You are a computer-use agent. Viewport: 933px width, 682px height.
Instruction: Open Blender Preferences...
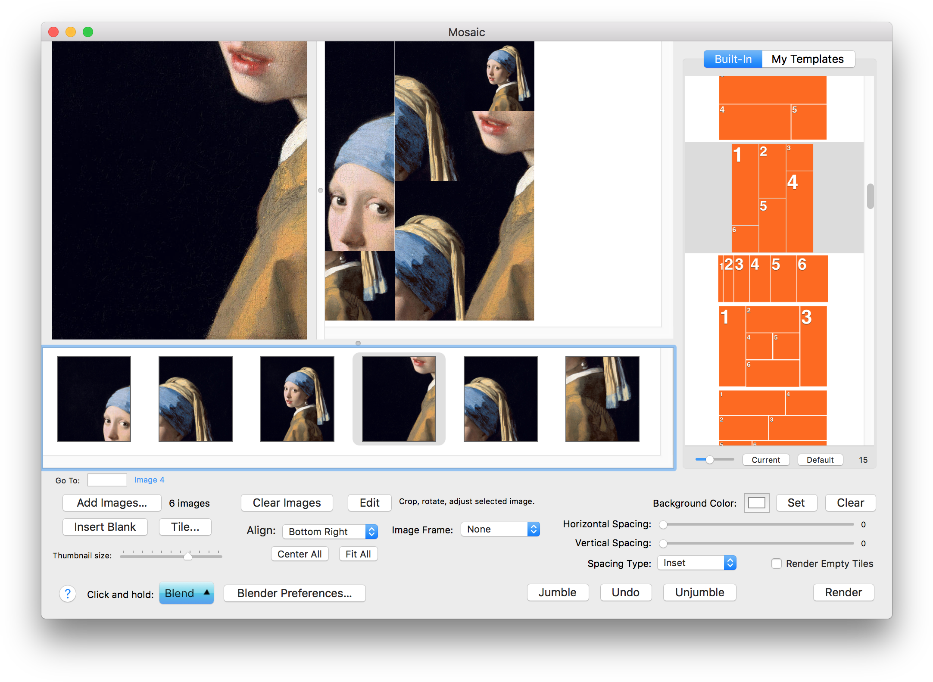(295, 593)
